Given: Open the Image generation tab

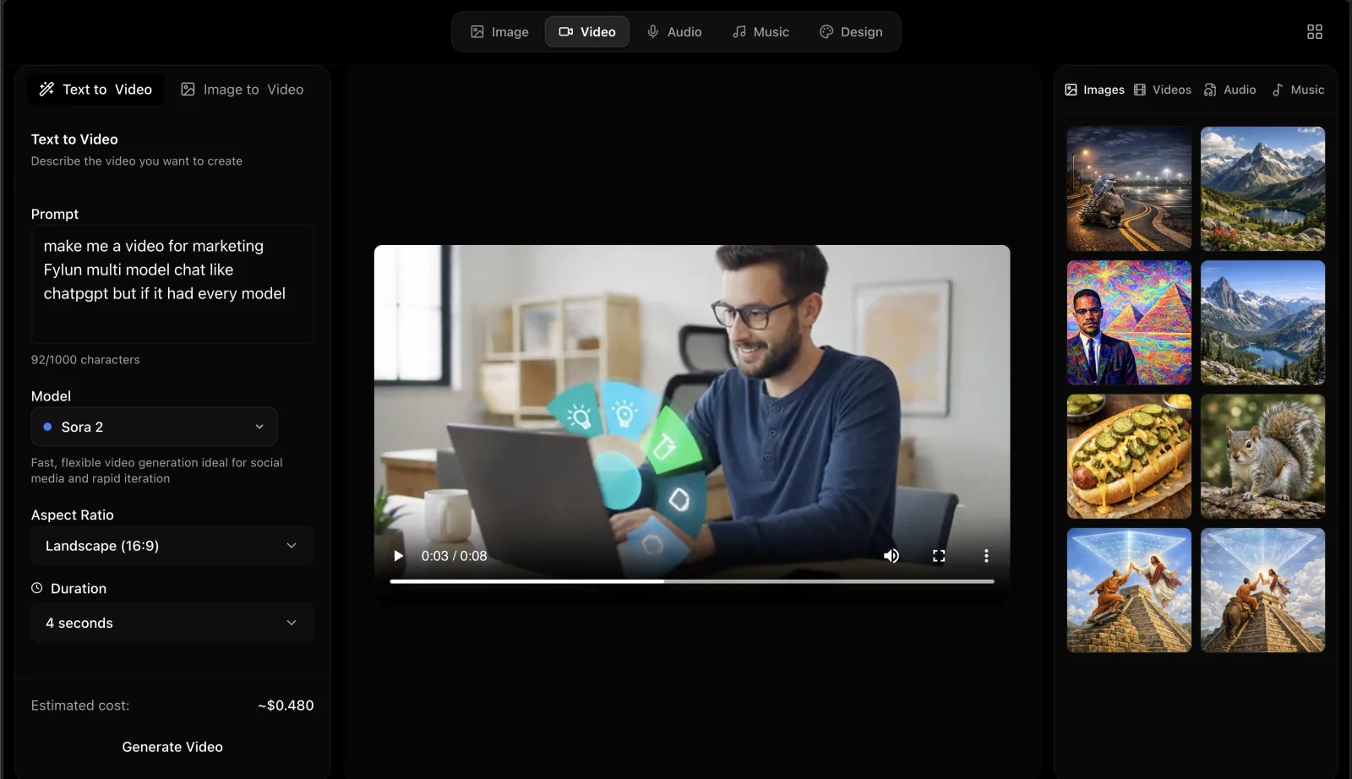Looking at the screenshot, I should coord(499,32).
